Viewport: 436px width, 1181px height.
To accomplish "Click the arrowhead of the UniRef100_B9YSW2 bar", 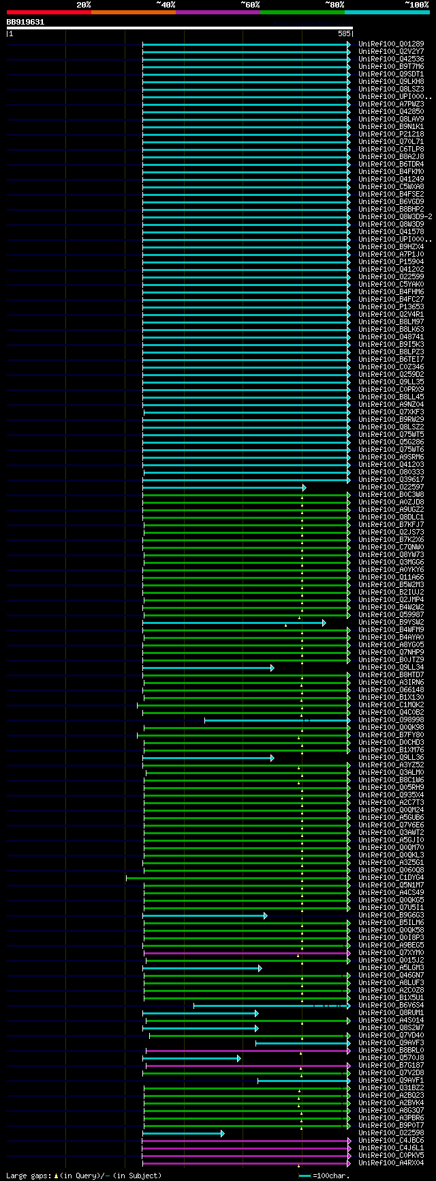I will [x=324, y=623].
